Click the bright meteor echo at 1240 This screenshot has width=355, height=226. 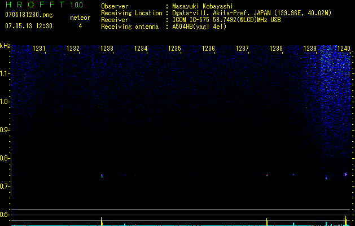tap(345, 175)
